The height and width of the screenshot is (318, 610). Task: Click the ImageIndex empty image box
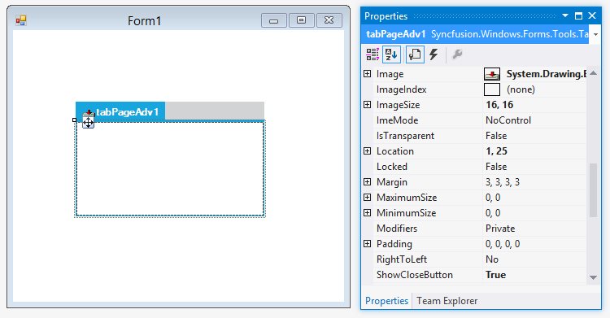(x=492, y=89)
